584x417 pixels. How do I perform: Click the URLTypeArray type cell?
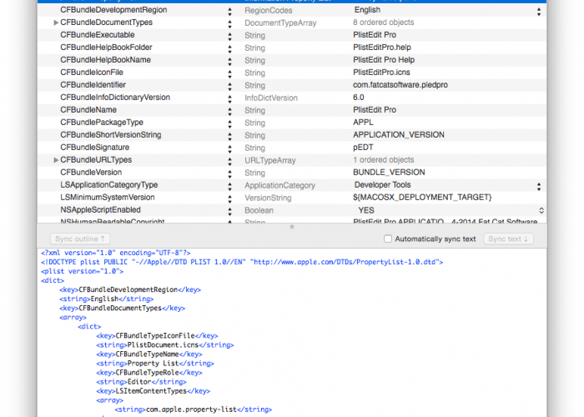pos(270,160)
